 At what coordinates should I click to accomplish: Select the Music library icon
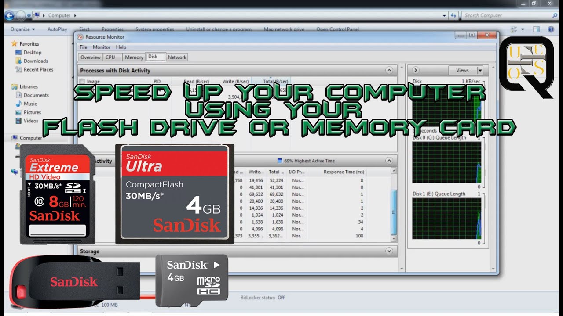point(18,104)
